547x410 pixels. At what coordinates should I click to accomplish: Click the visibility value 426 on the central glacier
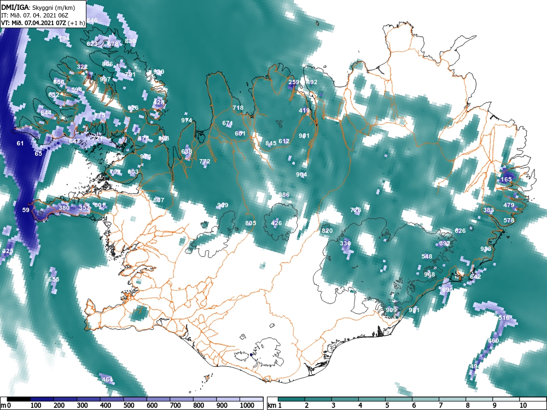(x=276, y=223)
